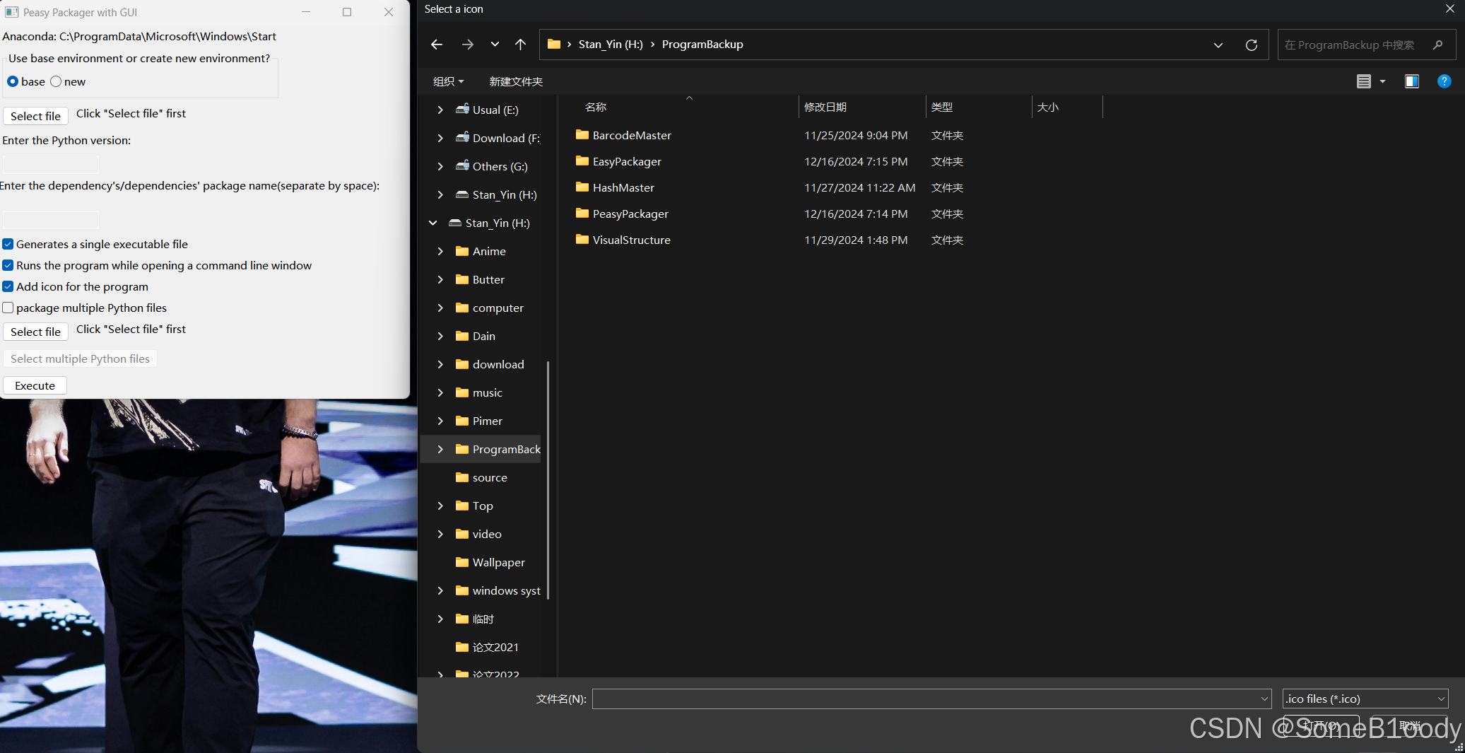Click the Python version input field
This screenshot has height=753, width=1465.
coord(51,165)
